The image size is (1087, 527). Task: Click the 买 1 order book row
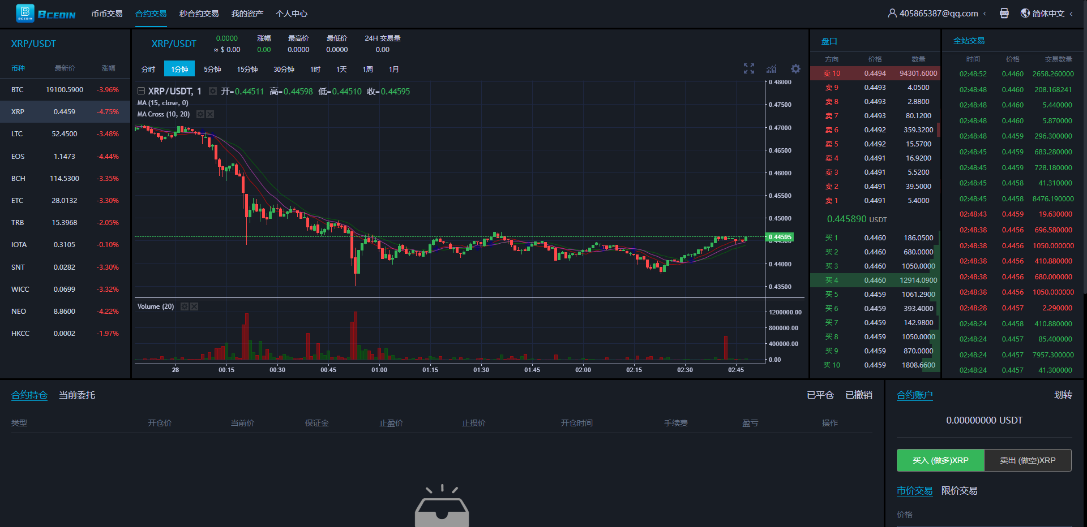(875, 238)
